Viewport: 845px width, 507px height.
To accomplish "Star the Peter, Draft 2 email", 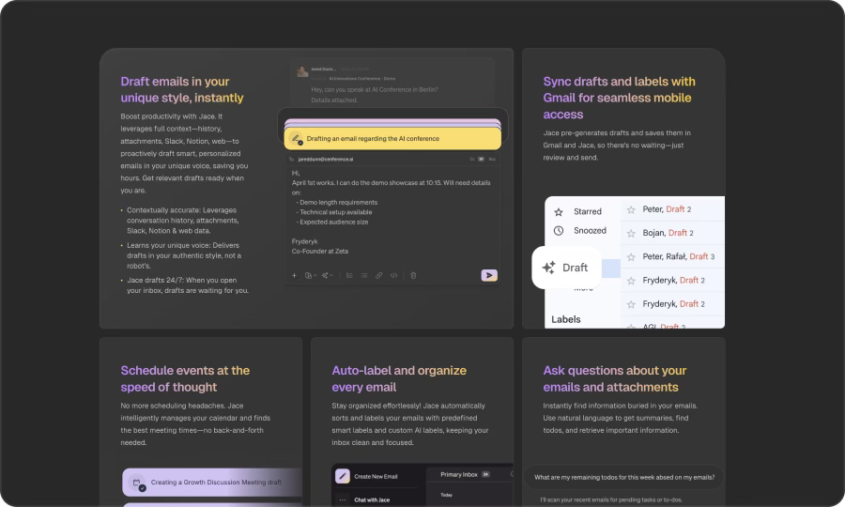I will point(631,209).
